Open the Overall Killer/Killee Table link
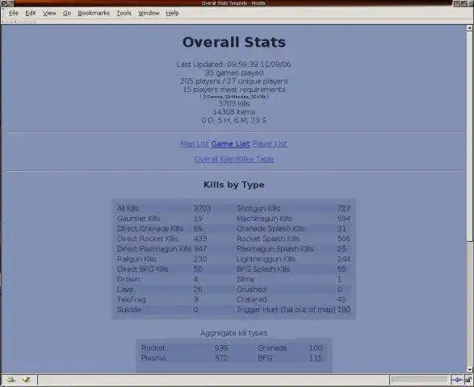 tap(234, 159)
